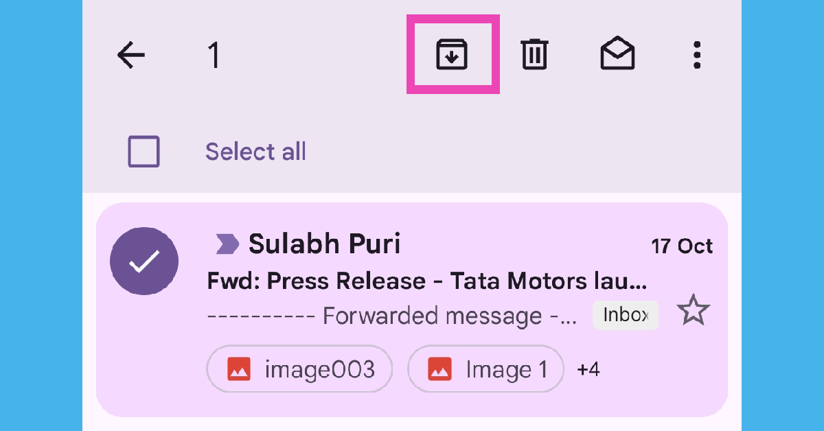Open email with subject 'Fwd: Press Release'
824x431 pixels.
pyautogui.click(x=426, y=281)
